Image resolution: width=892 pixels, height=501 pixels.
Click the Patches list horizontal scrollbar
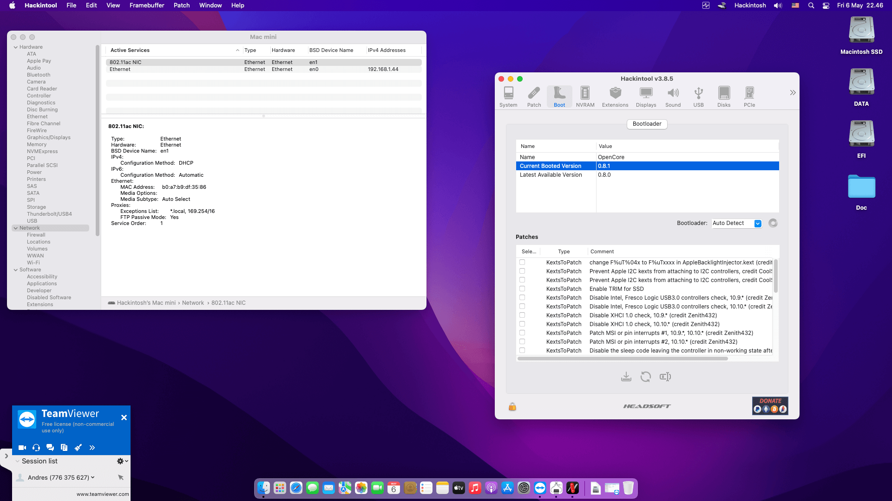click(623, 359)
